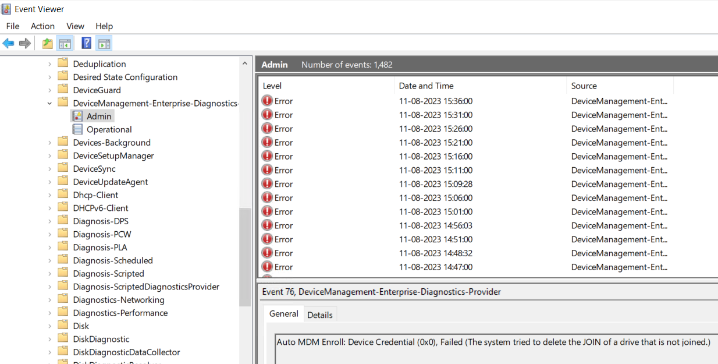Viewport: 718px width, 364px height.
Task: Expand the Dhcp-Client folder node
Action: (49, 195)
